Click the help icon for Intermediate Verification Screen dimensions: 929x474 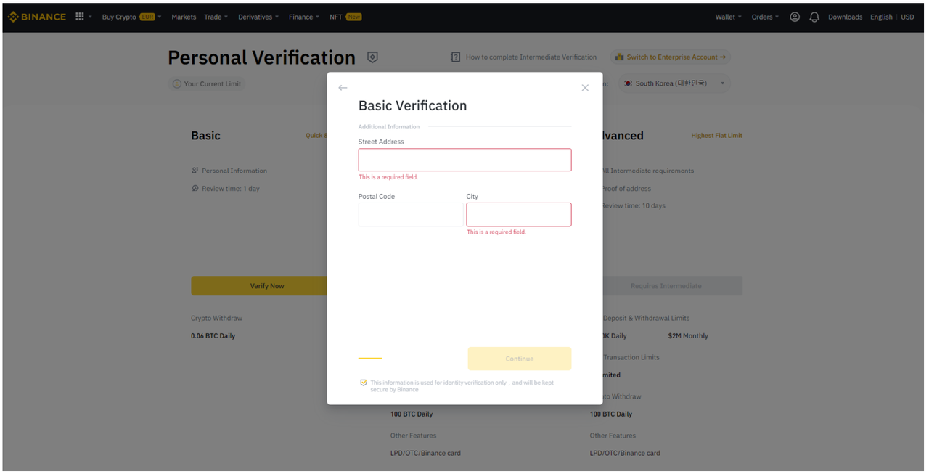tap(456, 57)
